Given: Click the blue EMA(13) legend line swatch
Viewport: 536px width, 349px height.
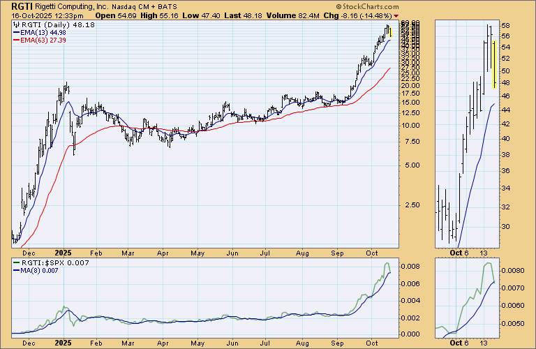Looking at the screenshot, I should click(17, 33).
